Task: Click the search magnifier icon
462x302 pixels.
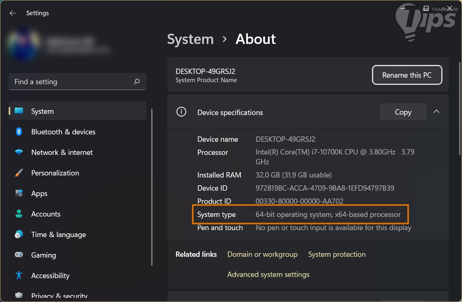Action: tap(137, 82)
